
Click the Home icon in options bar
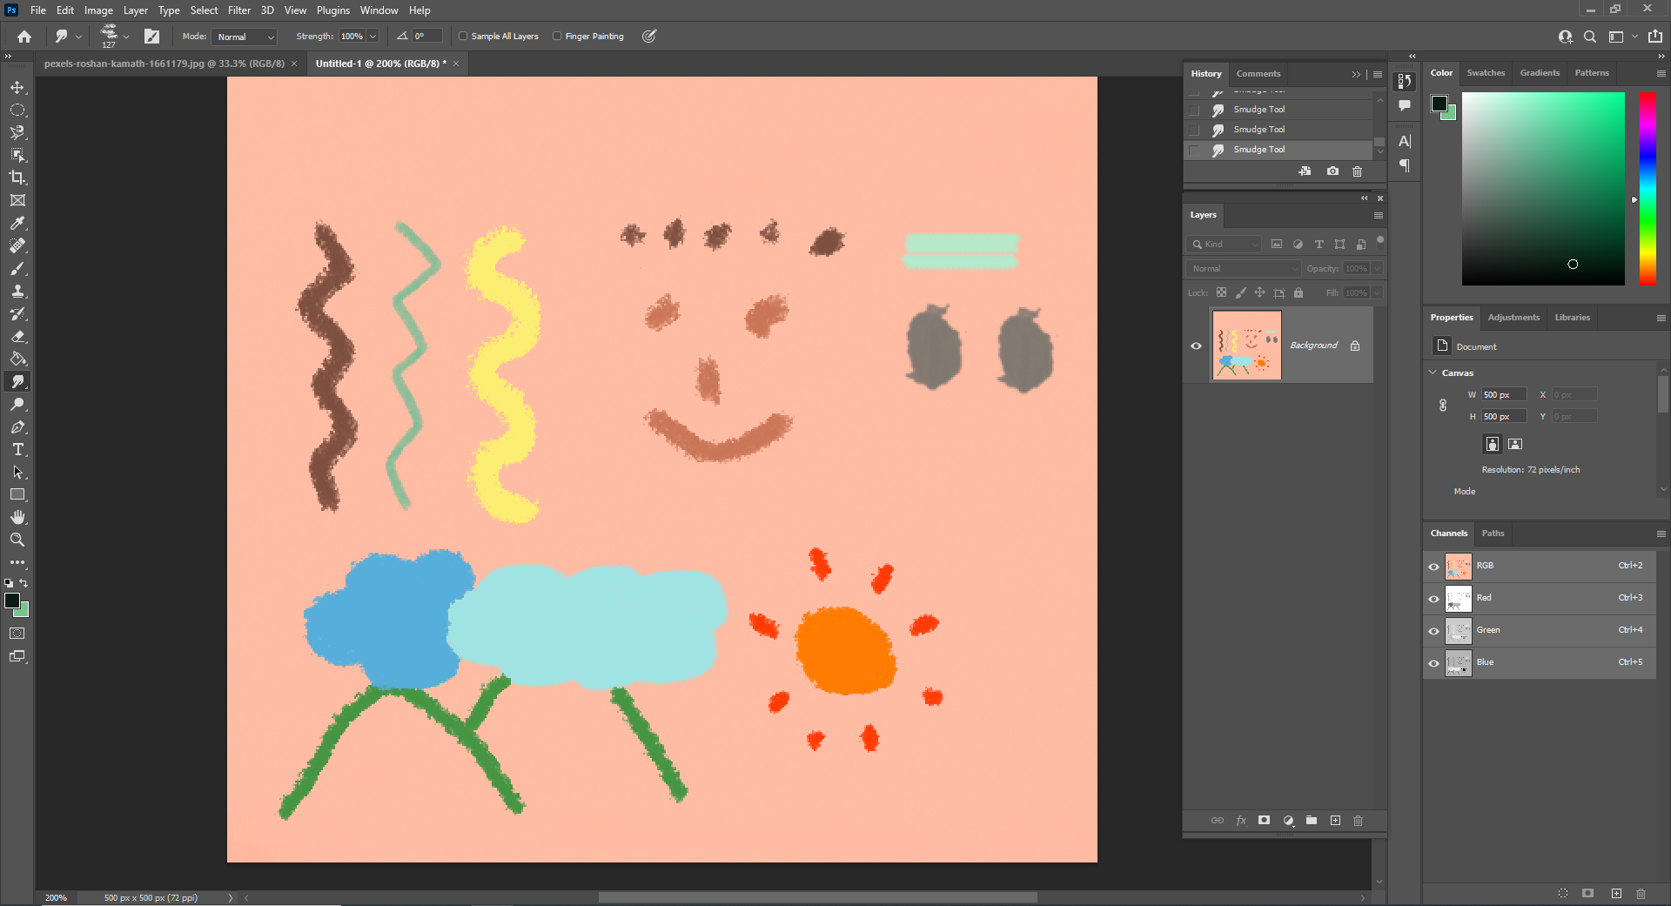point(24,37)
